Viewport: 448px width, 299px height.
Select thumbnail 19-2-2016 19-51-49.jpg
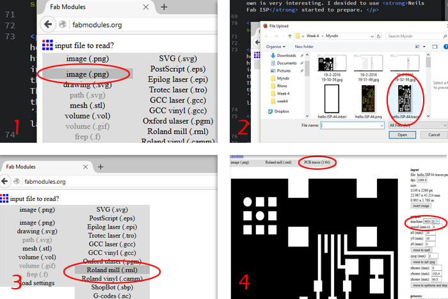pyautogui.click(x=368, y=68)
